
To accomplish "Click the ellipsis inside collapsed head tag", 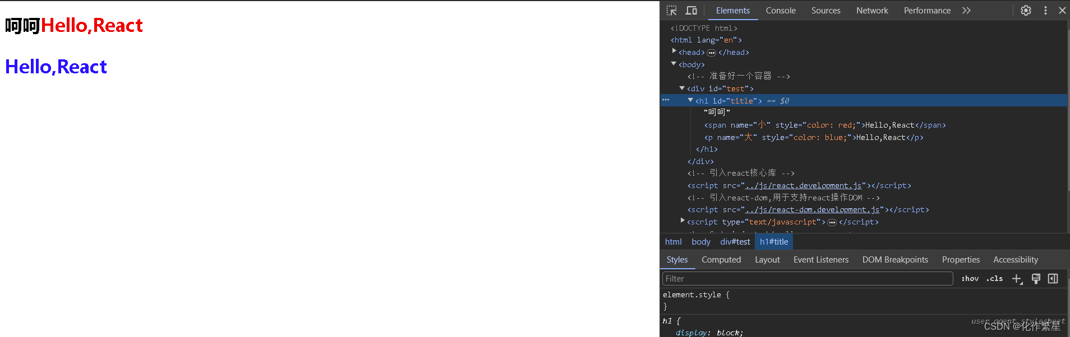I will click(x=711, y=53).
